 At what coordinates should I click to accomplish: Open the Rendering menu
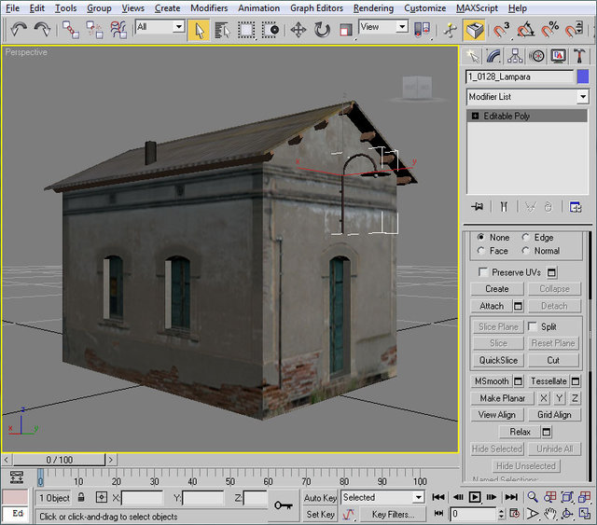tap(373, 7)
